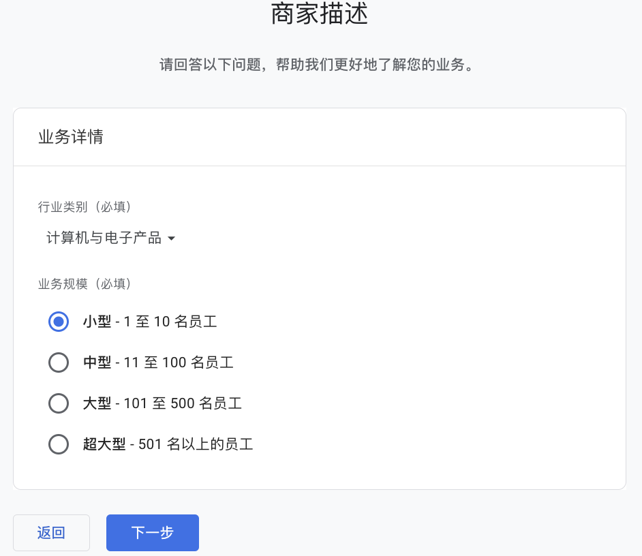Select the 超大型 radio button circle
Screen dimensions: 642x556
point(59,445)
